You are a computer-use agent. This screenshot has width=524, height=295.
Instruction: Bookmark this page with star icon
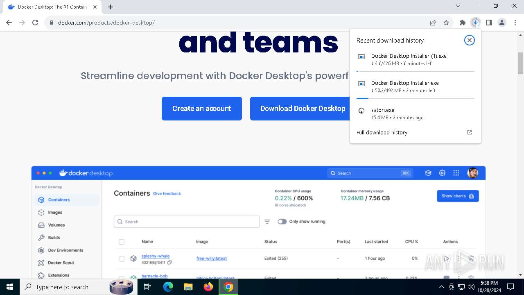[446, 23]
